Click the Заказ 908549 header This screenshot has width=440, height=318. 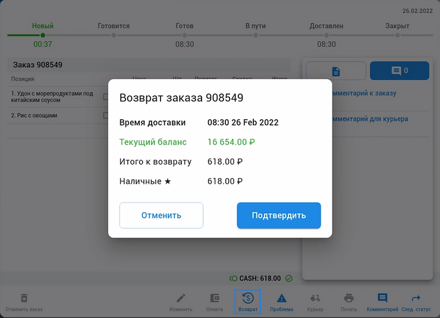tap(37, 65)
